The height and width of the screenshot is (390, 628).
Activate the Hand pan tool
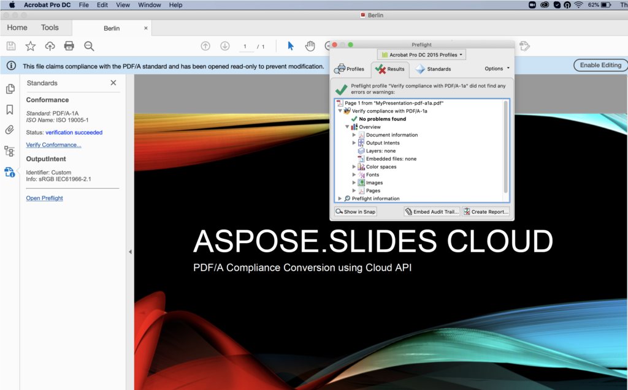pos(310,46)
